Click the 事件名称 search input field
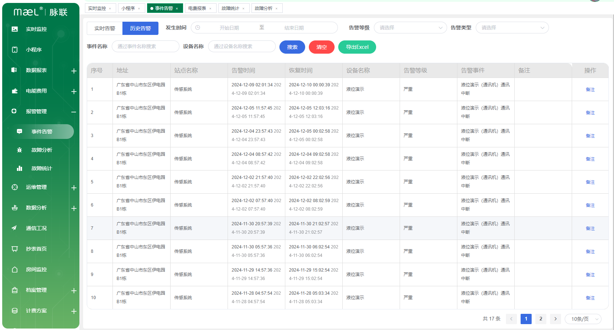This screenshot has width=614, height=330. tap(145, 46)
